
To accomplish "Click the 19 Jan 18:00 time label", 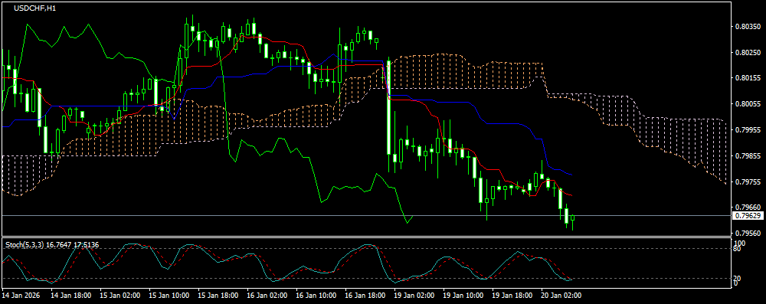I will (512, 296).
